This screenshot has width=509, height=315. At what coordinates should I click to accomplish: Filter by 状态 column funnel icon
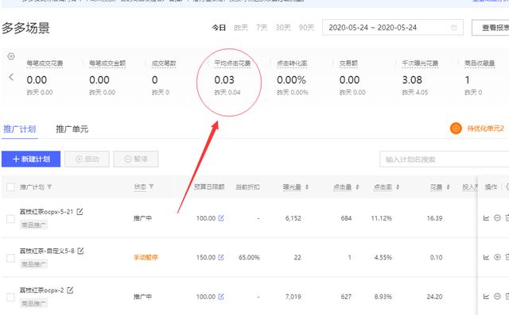tap(151, 186)
